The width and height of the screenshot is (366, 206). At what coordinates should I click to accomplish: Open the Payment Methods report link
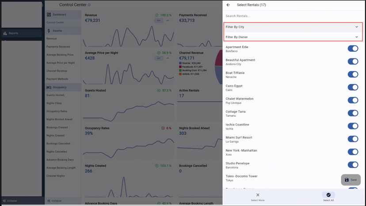tap(57, 79)
